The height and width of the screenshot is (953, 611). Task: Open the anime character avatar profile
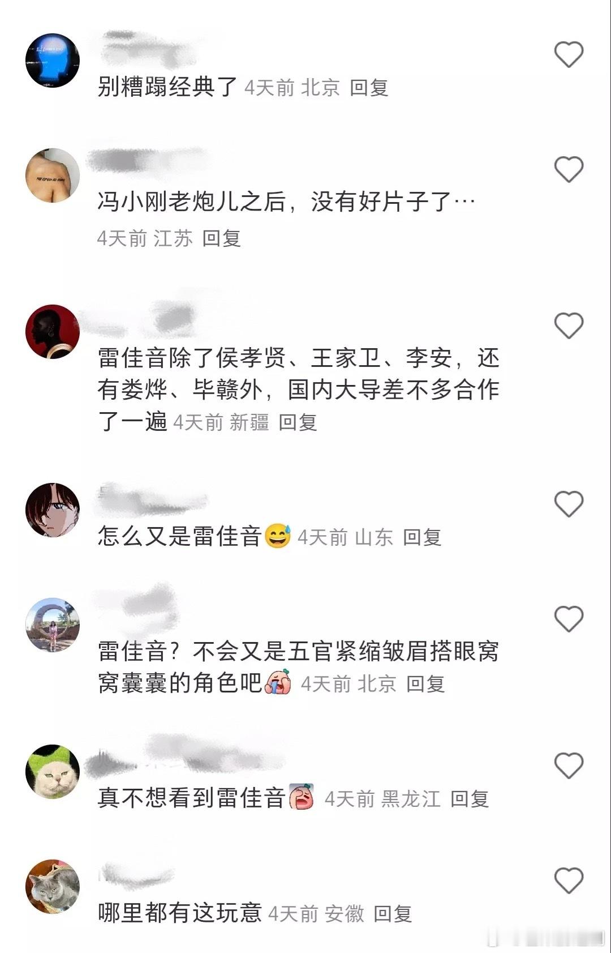coord(53,510)
